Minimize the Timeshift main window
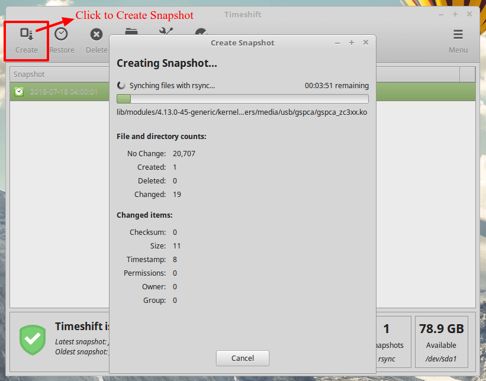Screen dimensions: 486x381 pos(441,15)
